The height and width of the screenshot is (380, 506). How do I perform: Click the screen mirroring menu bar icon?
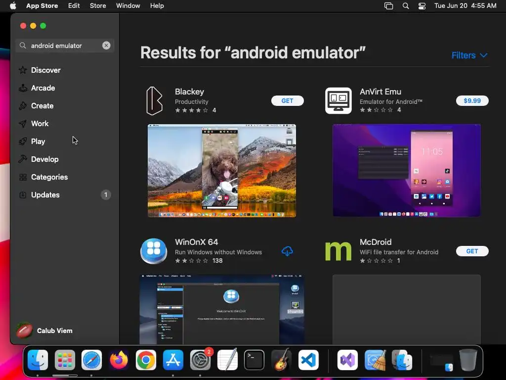coord(388,6)
